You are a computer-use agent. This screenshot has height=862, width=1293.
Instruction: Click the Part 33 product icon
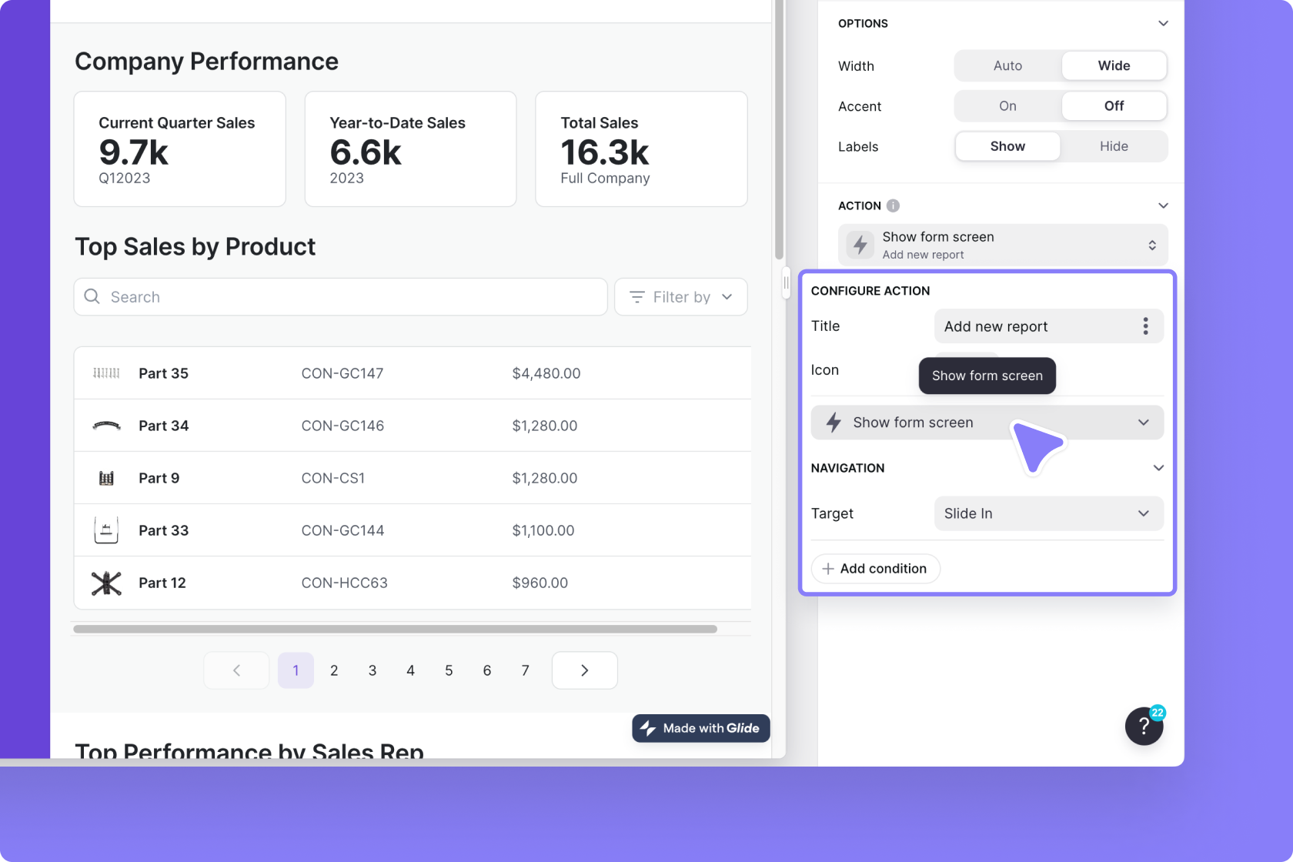click(x=106, y=530)
